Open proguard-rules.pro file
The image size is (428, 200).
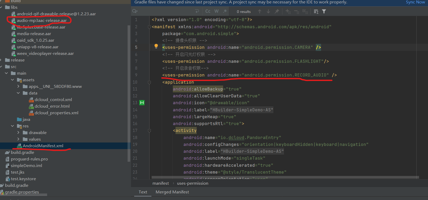[x=29, y=159]
